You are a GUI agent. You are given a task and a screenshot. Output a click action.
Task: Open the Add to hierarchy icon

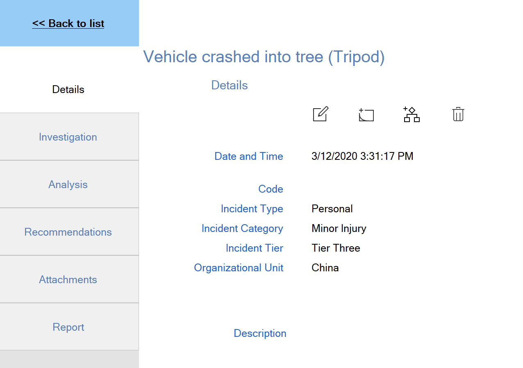(x=411, y=115)
